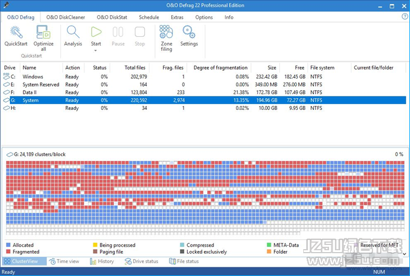This screenshot has width=410, height=276.
Task: Open the Info ribbon tab
Action: [x=229, y=17]
